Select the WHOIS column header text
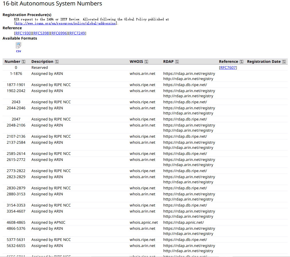 click(x=136, y=62)
